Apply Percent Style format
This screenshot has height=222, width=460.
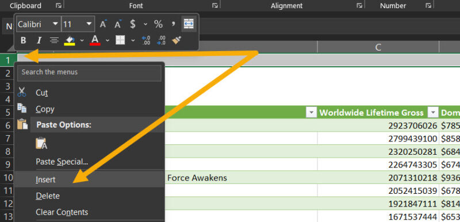[159, 24]
